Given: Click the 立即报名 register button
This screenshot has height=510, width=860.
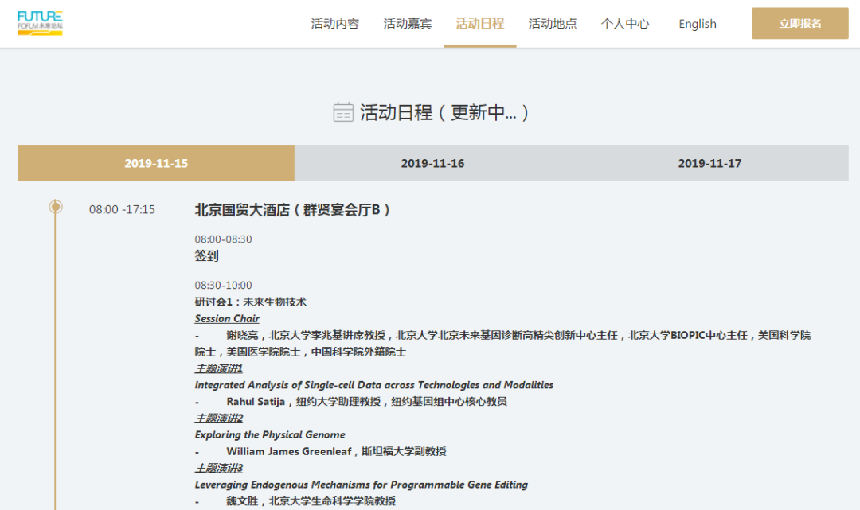Looking at the screenshot, I should tap(799, 24).
